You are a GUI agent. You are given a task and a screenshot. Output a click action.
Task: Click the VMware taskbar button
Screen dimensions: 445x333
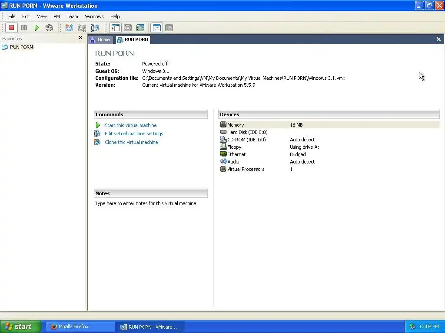[150, 327]
